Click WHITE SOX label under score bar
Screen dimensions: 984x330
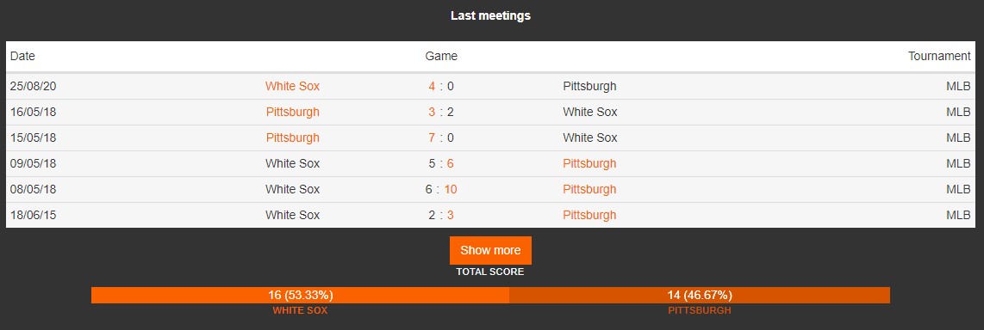(x=300, y=310)
